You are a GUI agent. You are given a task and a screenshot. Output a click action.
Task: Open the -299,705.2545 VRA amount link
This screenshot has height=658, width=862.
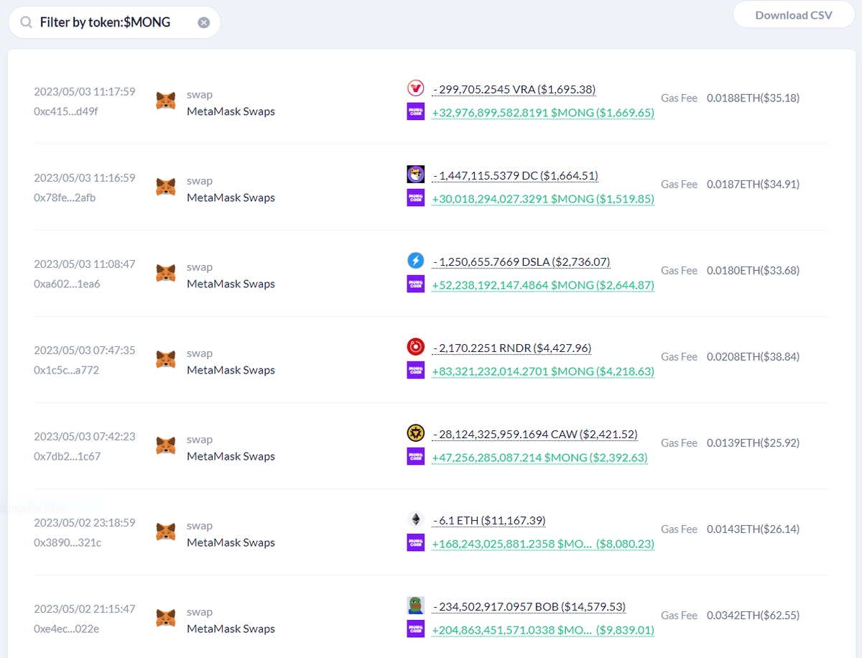[x=514, y=89]
